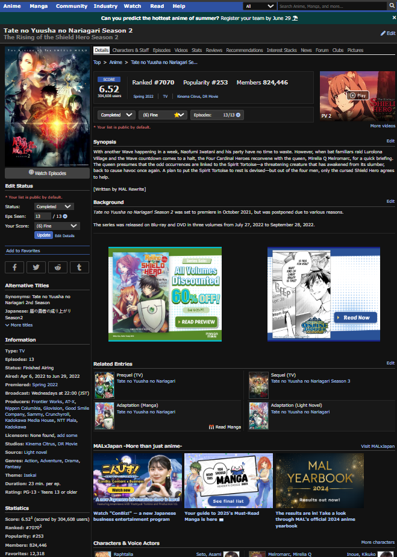The image size is (397, 557).
Task: Open the search category 'All' dropdown
Action: 260,6
